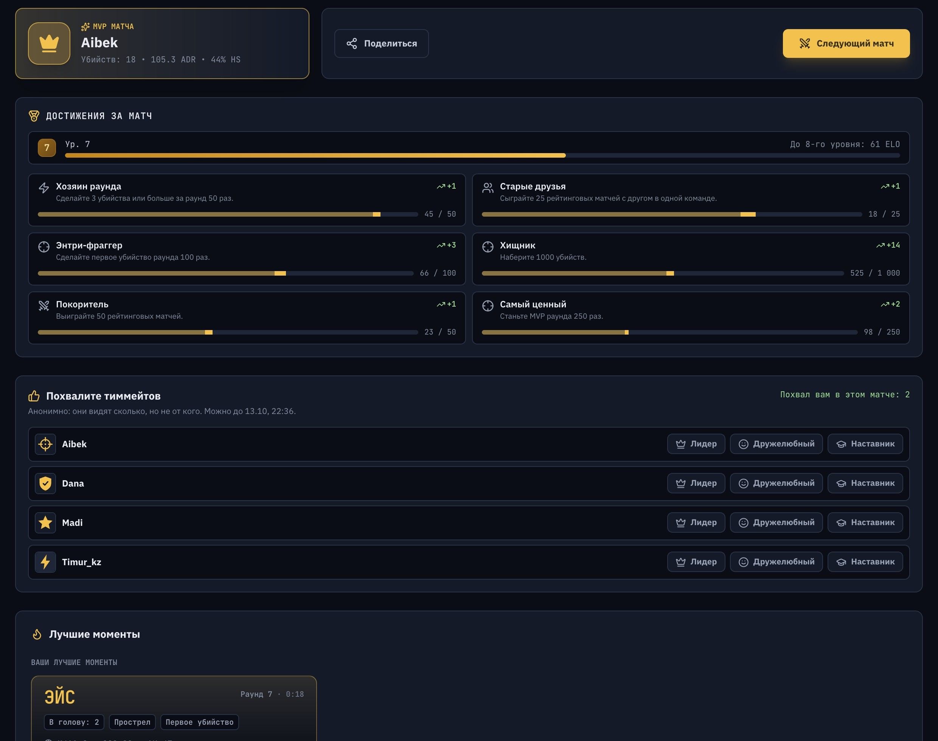Click the lightning icon of Хозяин раунда
The height and width of the screenshot is (741, 938).
click(x=44, y=188)
